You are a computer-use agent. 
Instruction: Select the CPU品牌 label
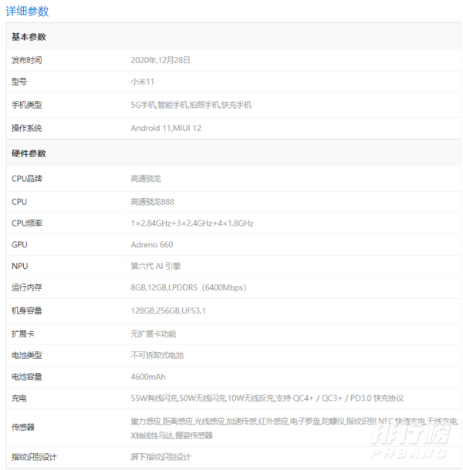click(27, 179)
